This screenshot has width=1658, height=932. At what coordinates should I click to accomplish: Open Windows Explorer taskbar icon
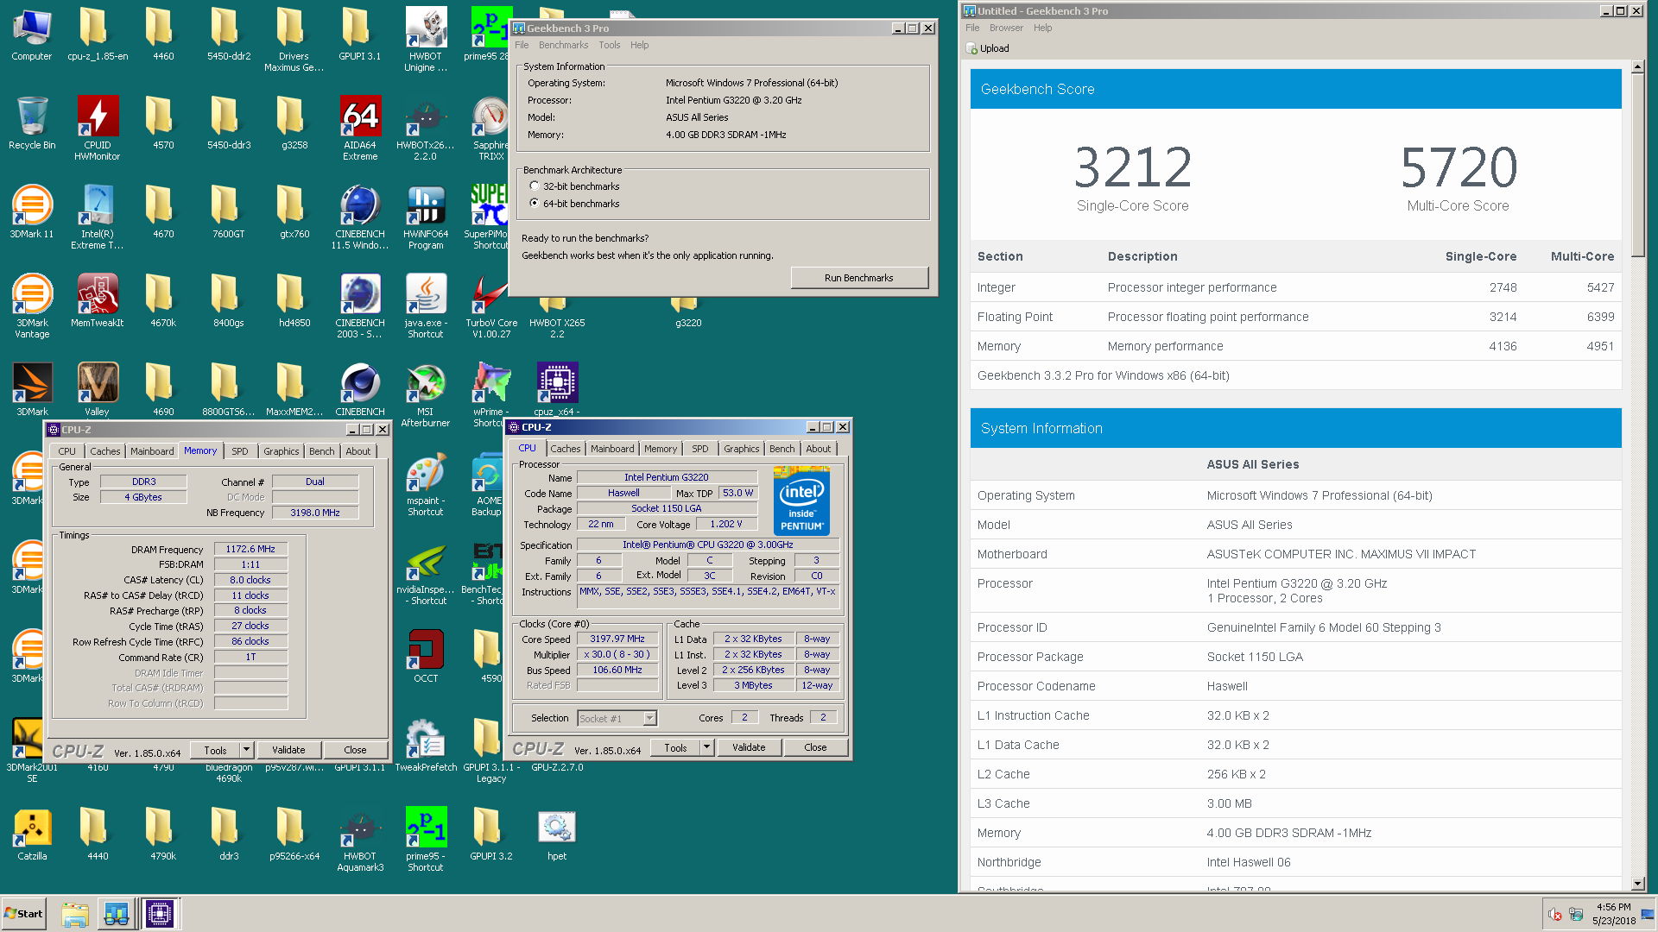(75, 914)
